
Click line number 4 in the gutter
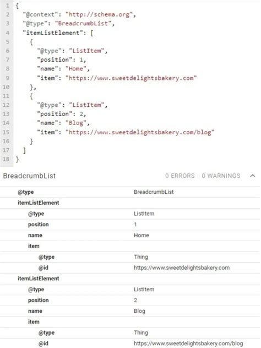tap(7, 33)
